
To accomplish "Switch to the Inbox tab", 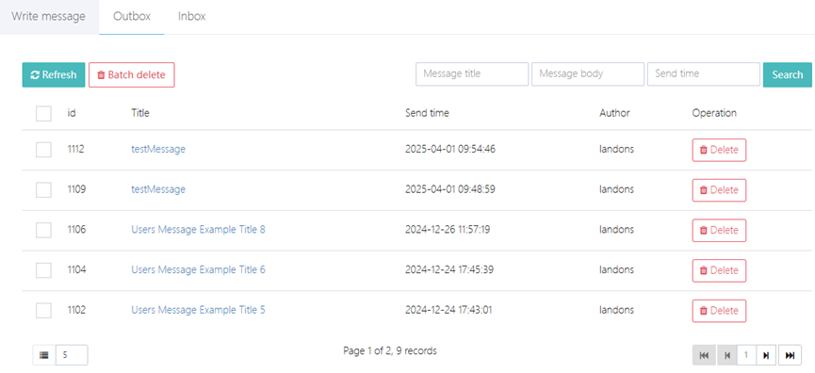I will [192, 16].
